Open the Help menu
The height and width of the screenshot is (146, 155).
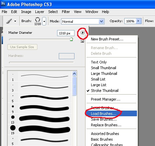coord(106,12)
